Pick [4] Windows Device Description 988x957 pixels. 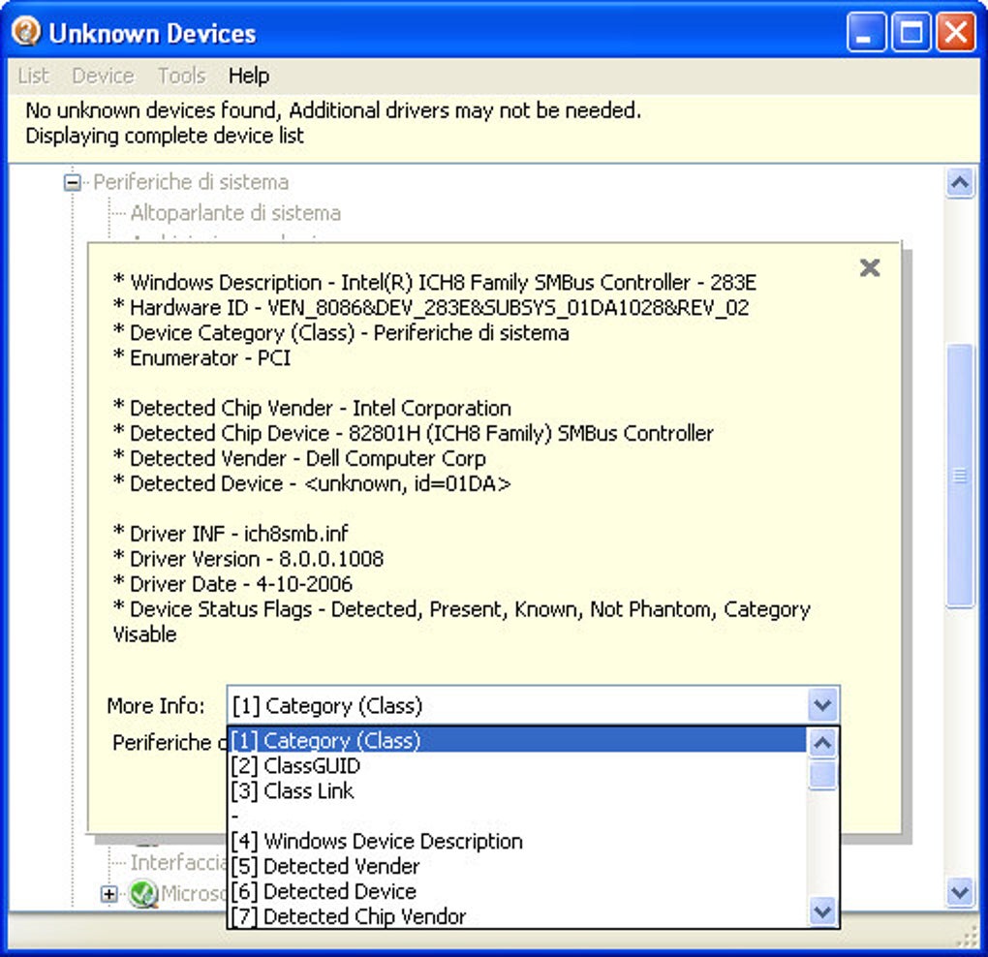click(x=517, y=841)
